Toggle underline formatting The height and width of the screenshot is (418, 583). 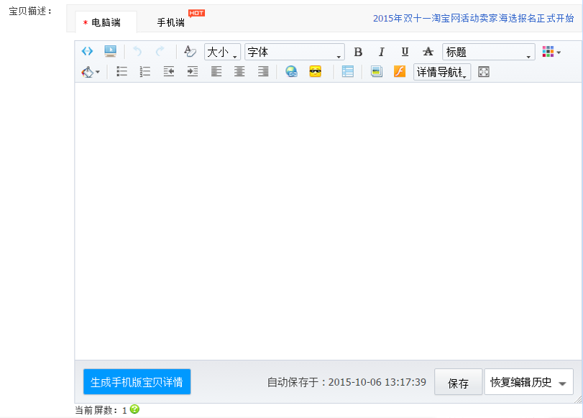[x=405, y=50]
